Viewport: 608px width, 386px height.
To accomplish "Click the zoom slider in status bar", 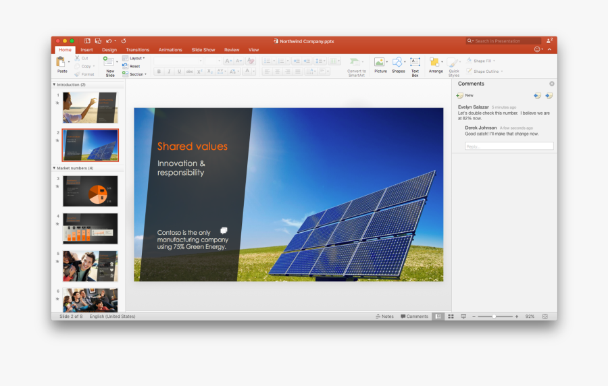I will (x=494, y=316).
